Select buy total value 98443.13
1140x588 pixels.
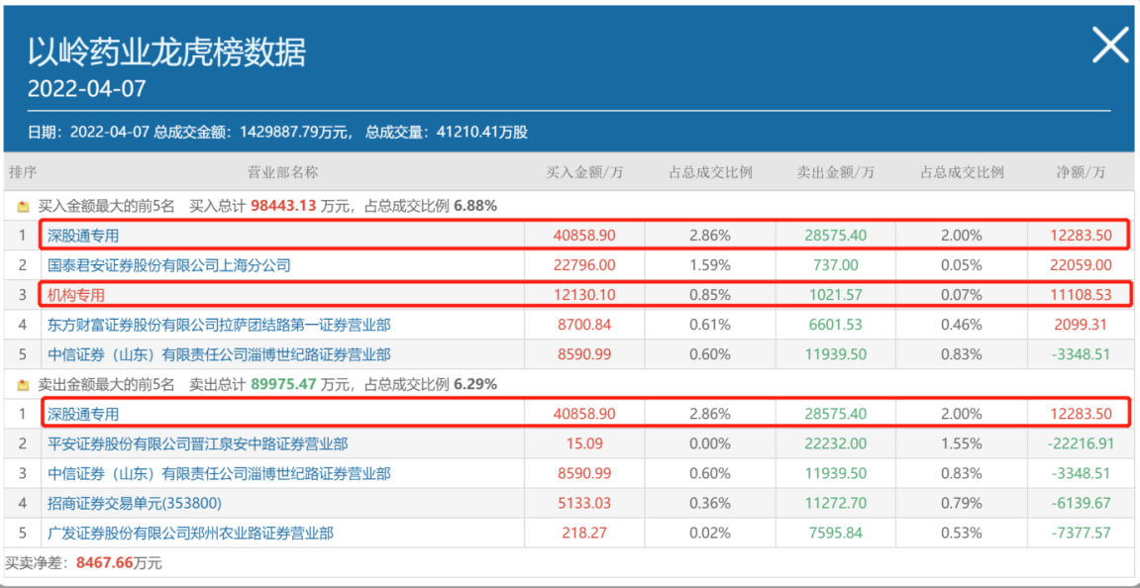click(284, 206)
